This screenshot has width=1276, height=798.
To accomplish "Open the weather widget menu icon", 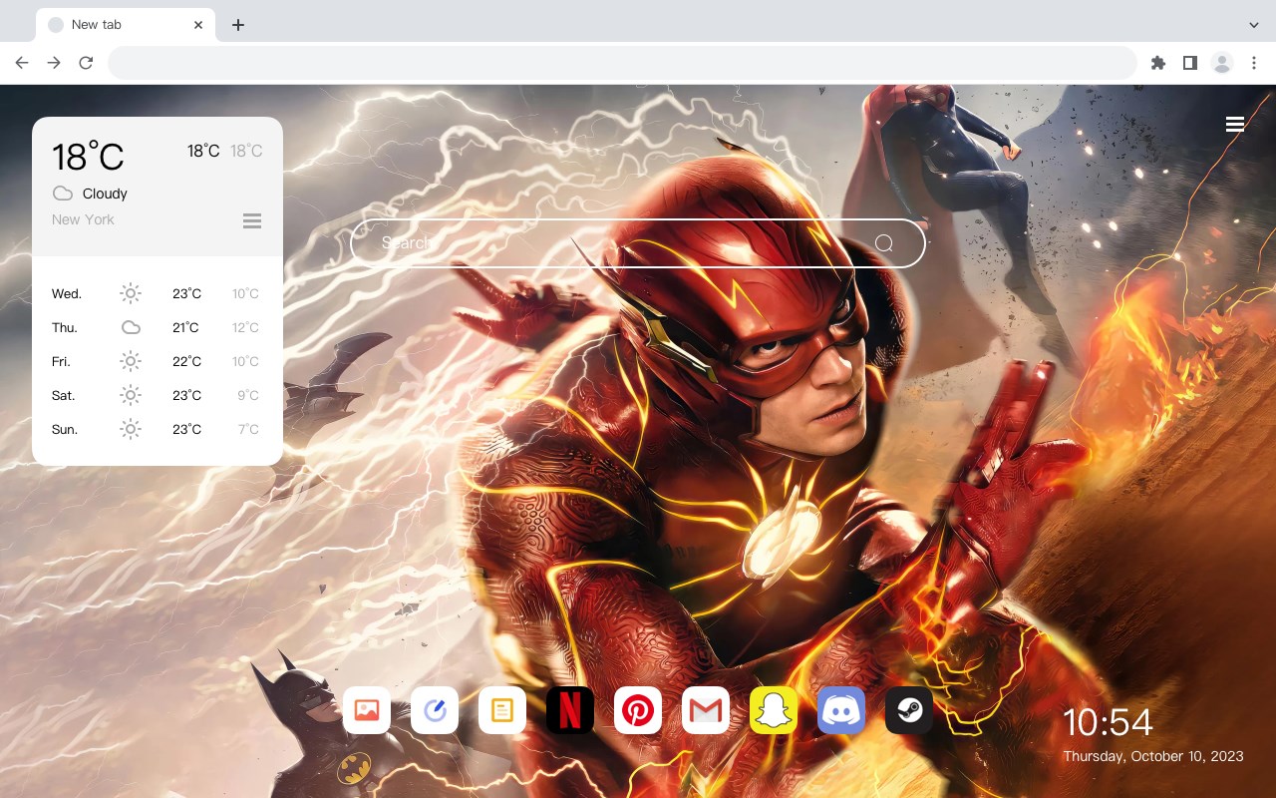I will 252,220.
